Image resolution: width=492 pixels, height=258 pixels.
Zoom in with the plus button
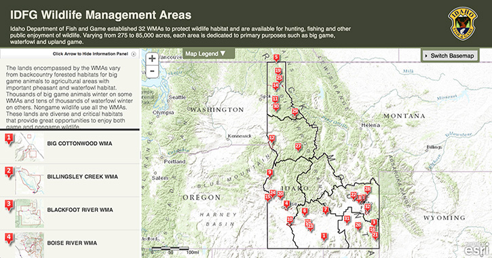click(x=152, y=58)
